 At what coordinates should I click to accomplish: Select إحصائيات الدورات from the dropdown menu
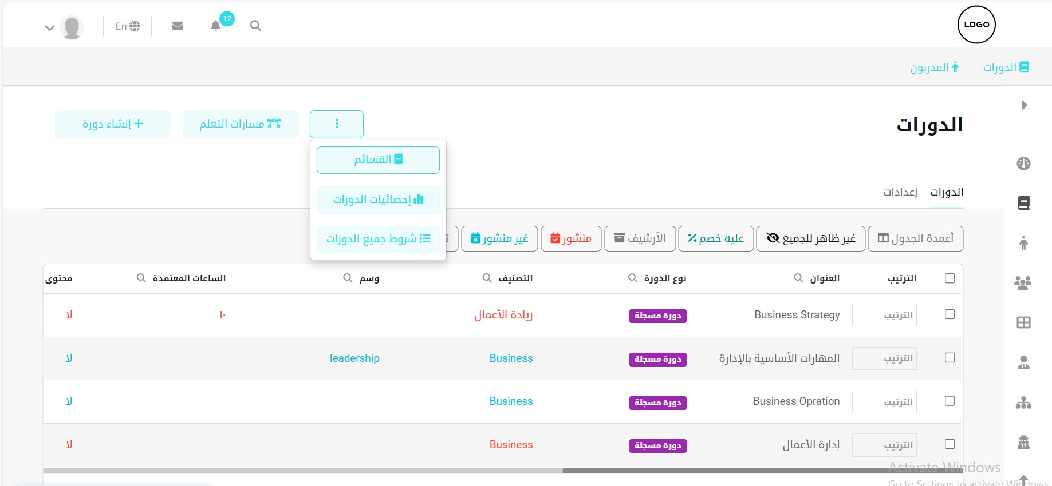click(378, 200)
